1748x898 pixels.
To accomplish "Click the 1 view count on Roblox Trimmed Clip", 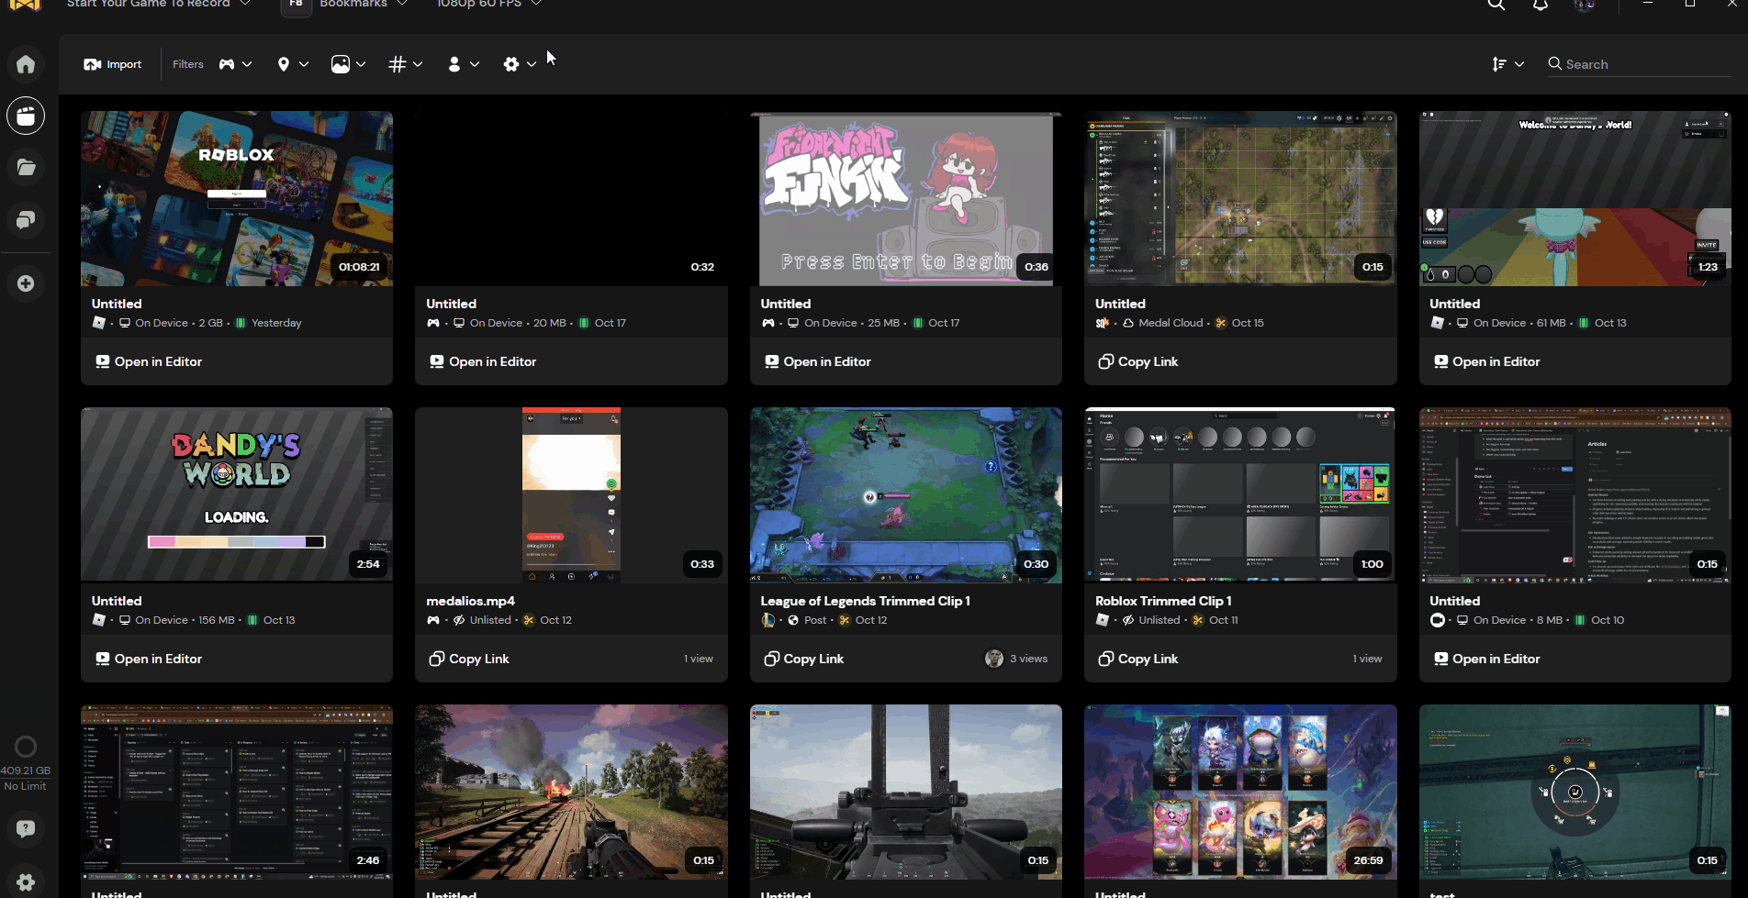I will point(1368,659).
